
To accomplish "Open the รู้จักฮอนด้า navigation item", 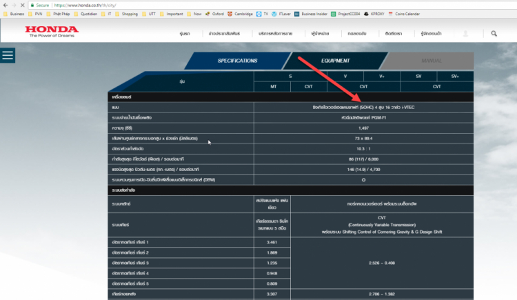I will 431,34.
